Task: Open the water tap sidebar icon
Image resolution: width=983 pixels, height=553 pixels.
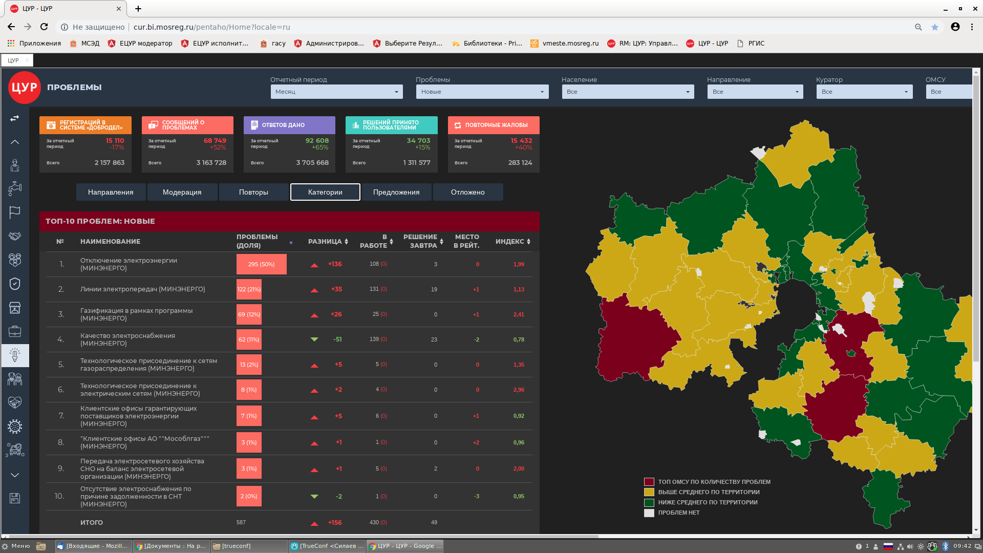Action: (x=15, y=188)
